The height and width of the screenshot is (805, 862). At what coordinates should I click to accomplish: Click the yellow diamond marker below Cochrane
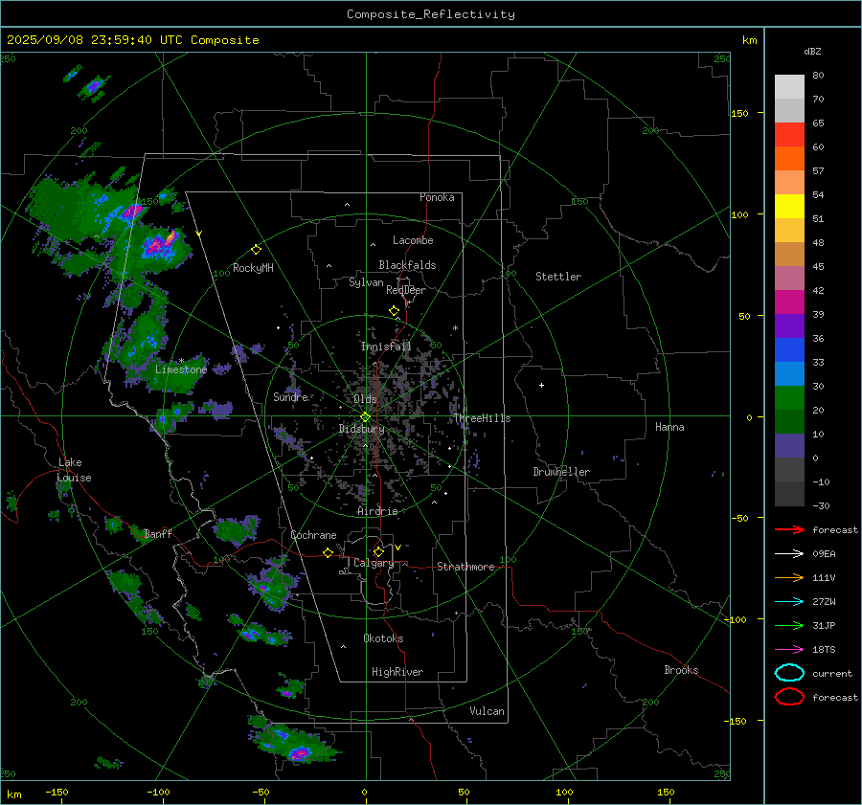point(328,553)
